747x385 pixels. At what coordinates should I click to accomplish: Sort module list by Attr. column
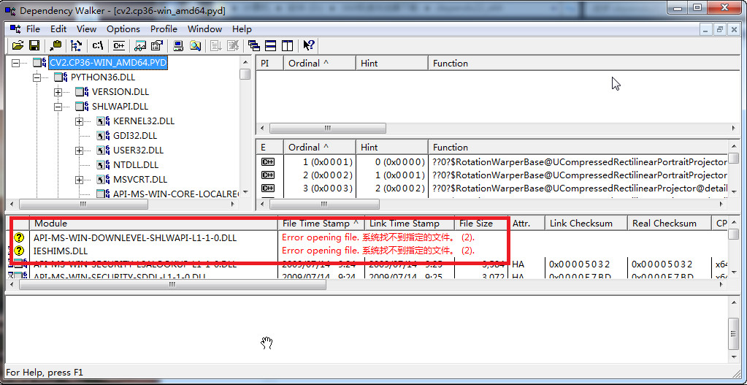(x=526, y=224)
